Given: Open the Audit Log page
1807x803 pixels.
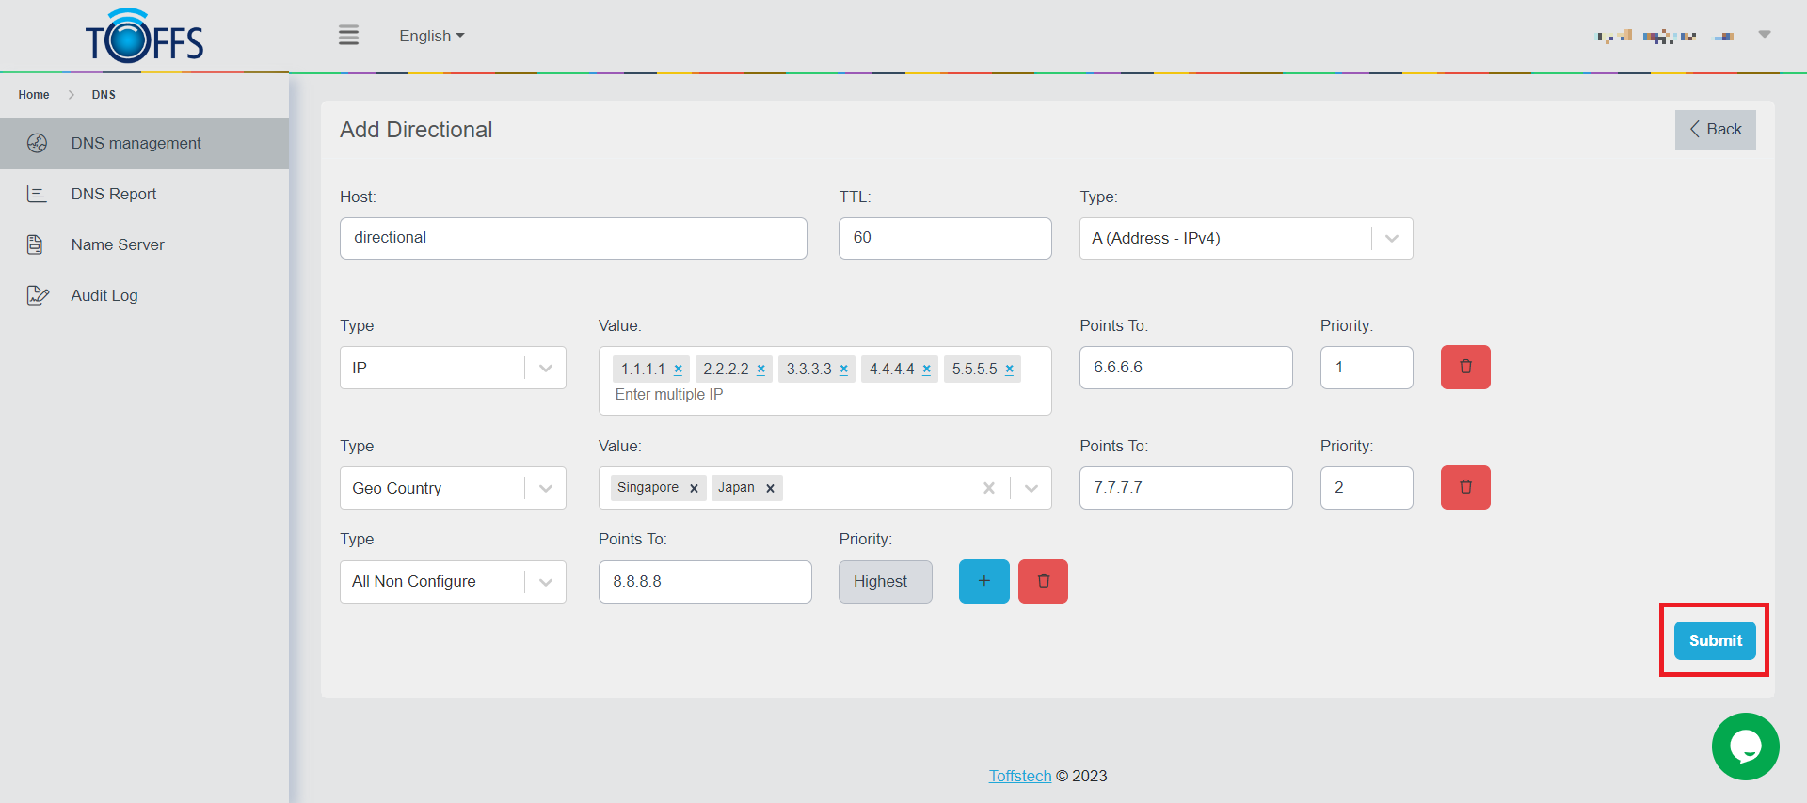Looking at the screenshot, I should click(104, 295).
